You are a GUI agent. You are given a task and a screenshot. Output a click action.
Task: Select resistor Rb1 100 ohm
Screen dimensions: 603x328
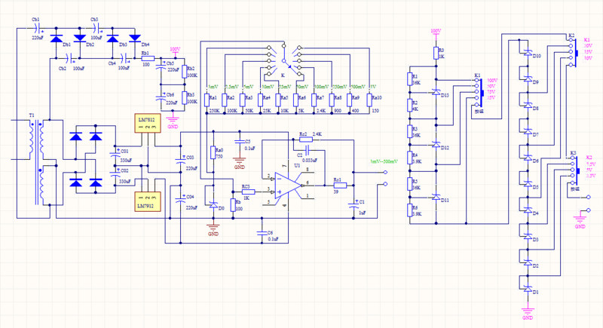(x=146, y=59)
